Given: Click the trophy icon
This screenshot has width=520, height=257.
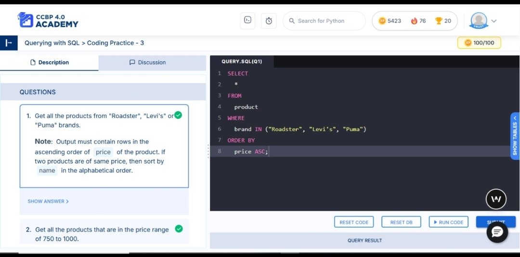Looking at the screenshot, I should [439, 21].
